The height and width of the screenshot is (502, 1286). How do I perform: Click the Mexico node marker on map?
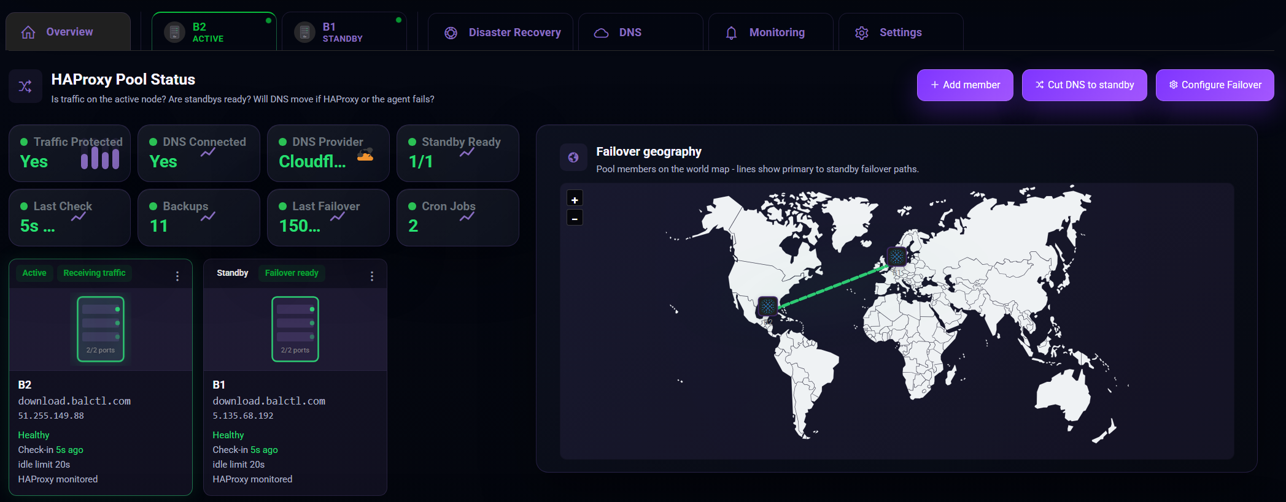pyautogui.click(x=768, y=305)
